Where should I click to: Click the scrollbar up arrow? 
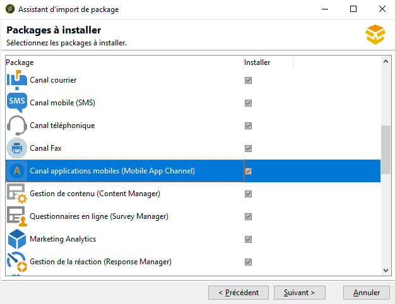click(386, 61)
